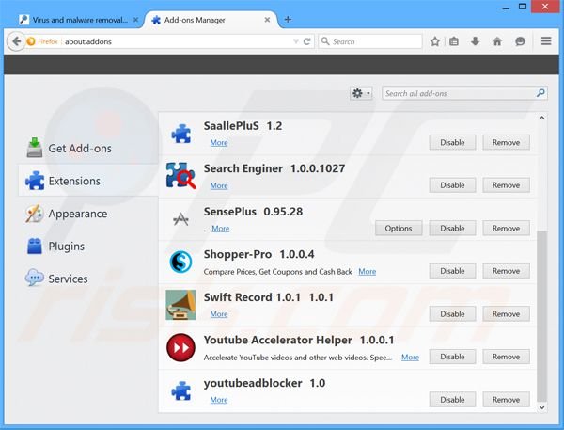This screenshot has height=430, width=564.
Task: Click the Youtube Accelerator Helper icon
Action: coord(180,347)
